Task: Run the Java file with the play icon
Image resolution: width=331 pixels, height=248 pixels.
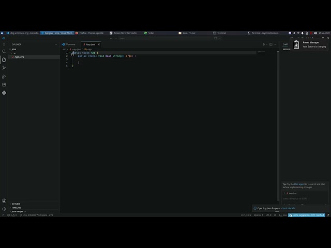Action: pyautogui.click(x=264, y=44)
